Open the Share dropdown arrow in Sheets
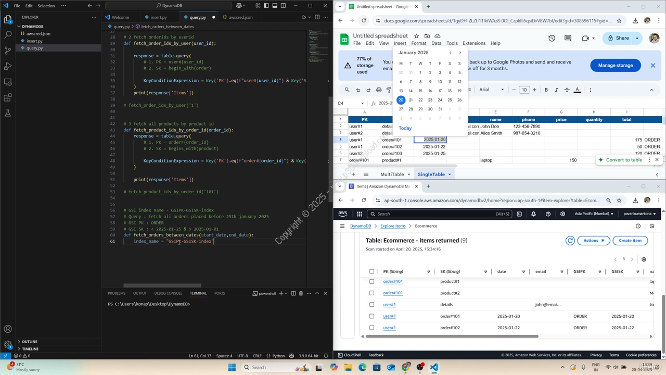This screenshot has width=666, height=375. click(637, 38)
